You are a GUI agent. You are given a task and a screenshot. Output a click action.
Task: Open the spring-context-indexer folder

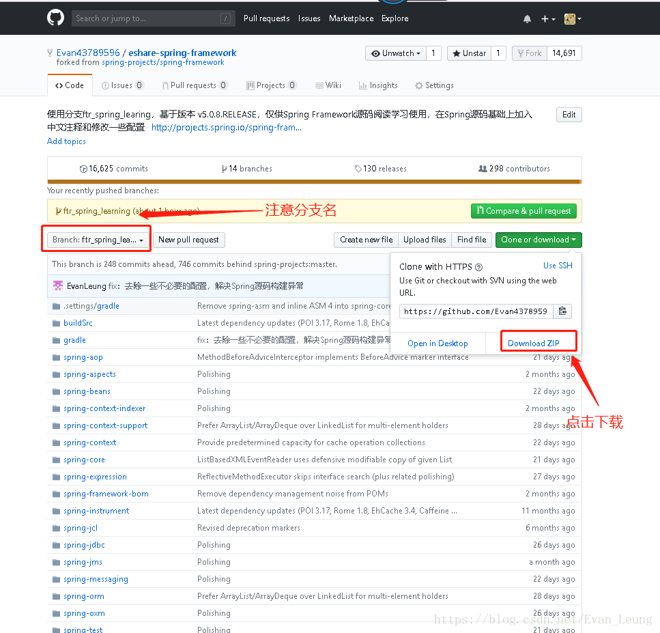tap(104, 408)
